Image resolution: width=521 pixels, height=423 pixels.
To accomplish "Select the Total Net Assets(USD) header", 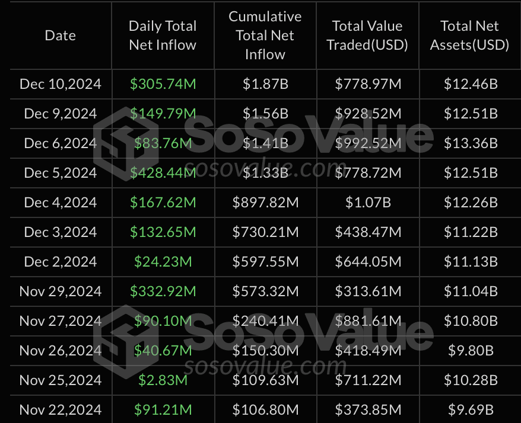I will (469, 36).
